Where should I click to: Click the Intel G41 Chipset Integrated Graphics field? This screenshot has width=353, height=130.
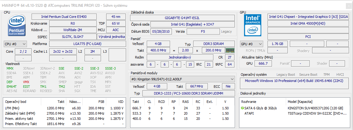308,17
